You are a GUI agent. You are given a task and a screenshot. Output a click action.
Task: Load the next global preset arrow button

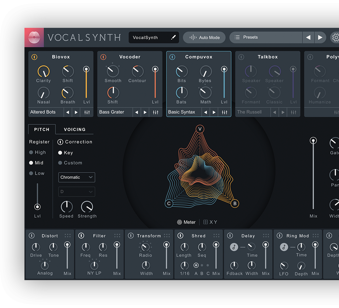320,37
